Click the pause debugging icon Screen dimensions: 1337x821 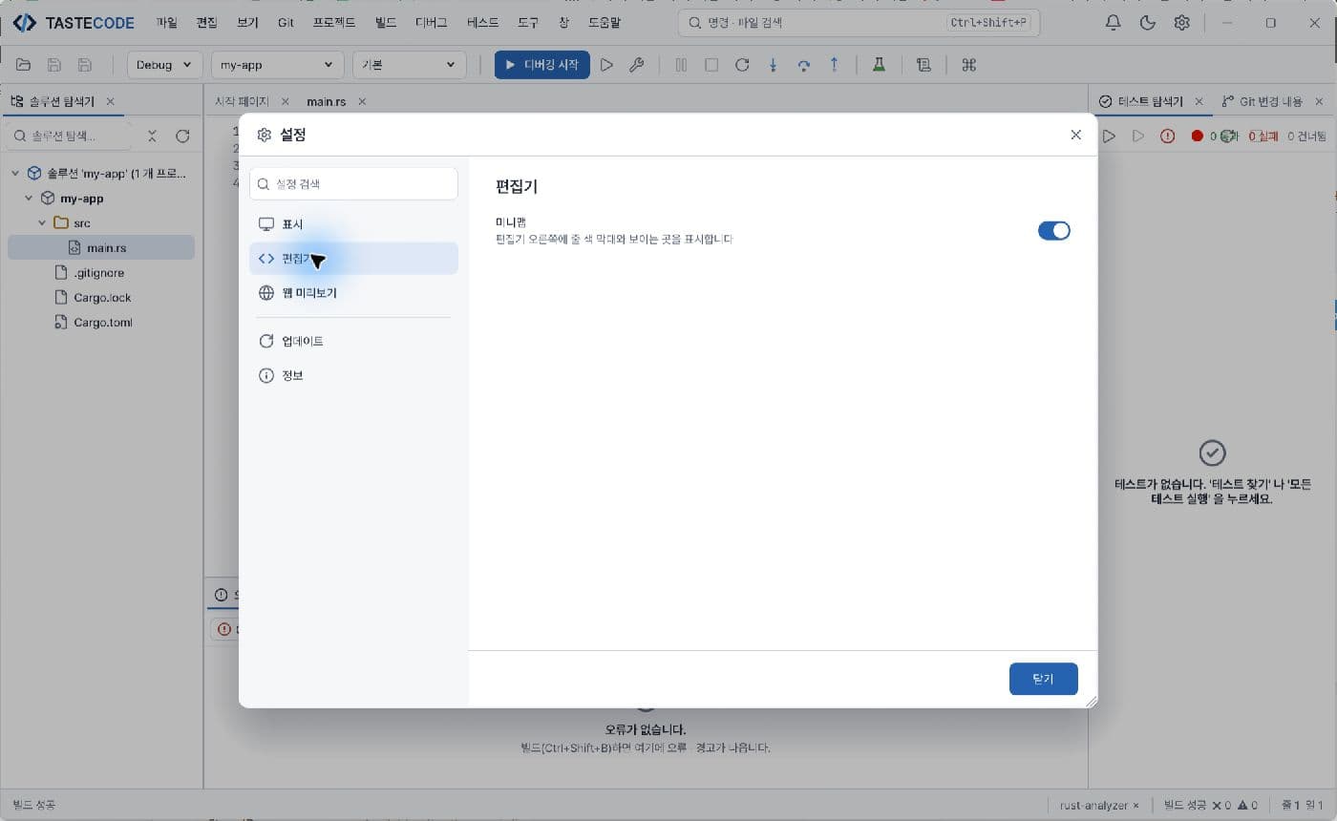tap(681, 65)
